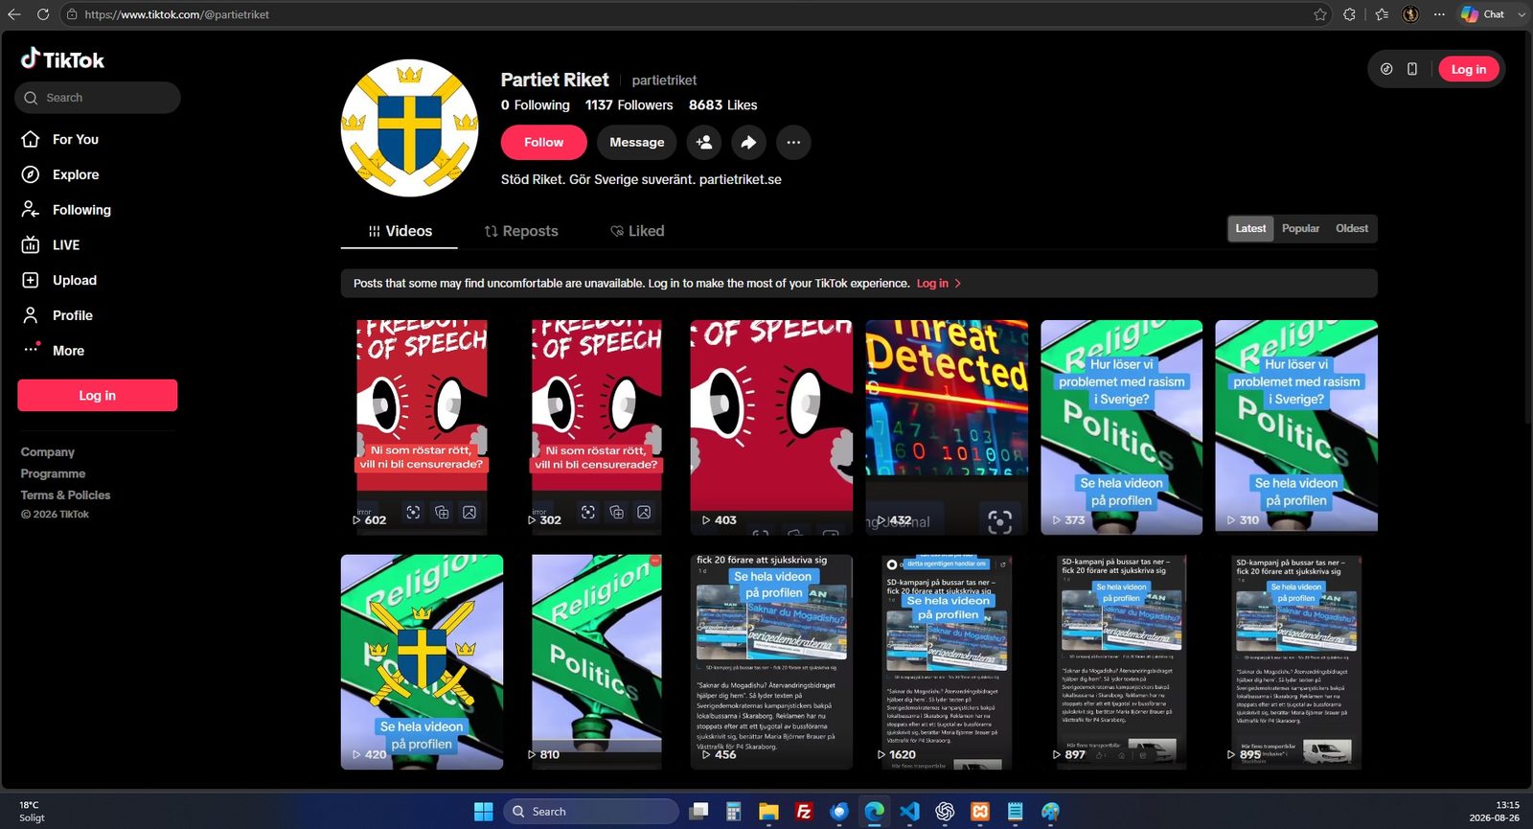
Task: Switch to the Reposts tab
Action: [x=520, y=231]
